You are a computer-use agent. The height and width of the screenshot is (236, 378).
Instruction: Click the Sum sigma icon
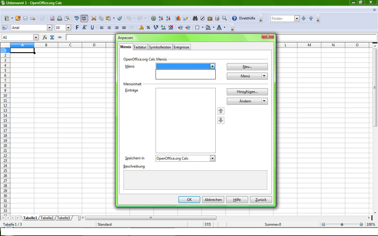pos(52,37)
